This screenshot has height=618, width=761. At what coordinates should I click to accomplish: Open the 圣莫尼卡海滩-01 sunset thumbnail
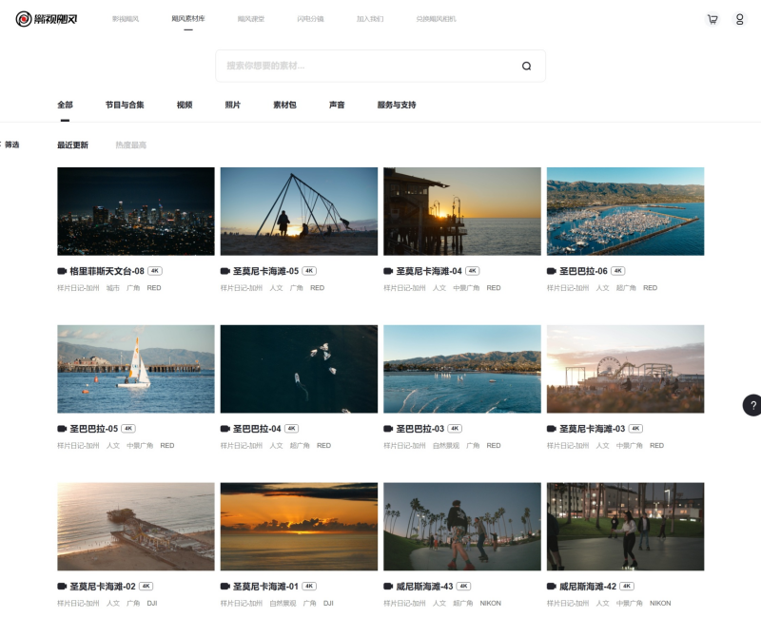[x=299, y=527]
